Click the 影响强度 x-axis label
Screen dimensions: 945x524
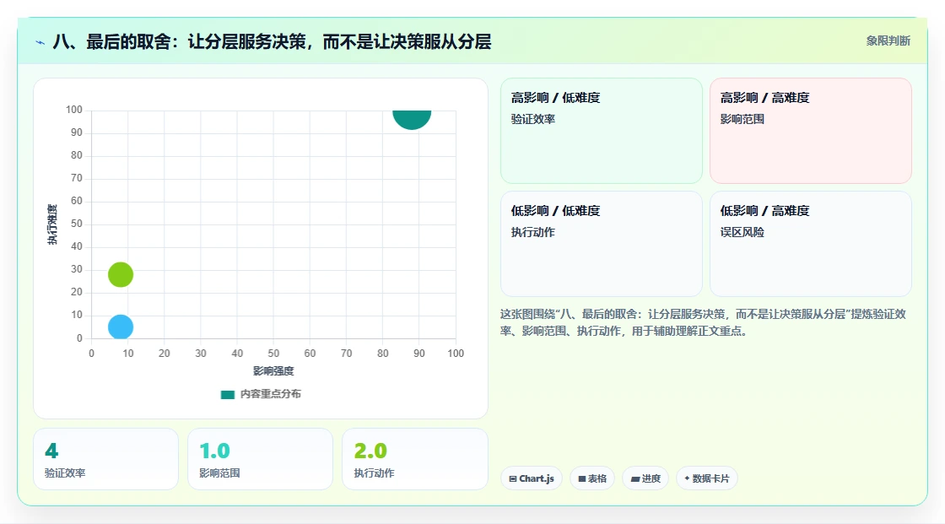click(273, 370)
